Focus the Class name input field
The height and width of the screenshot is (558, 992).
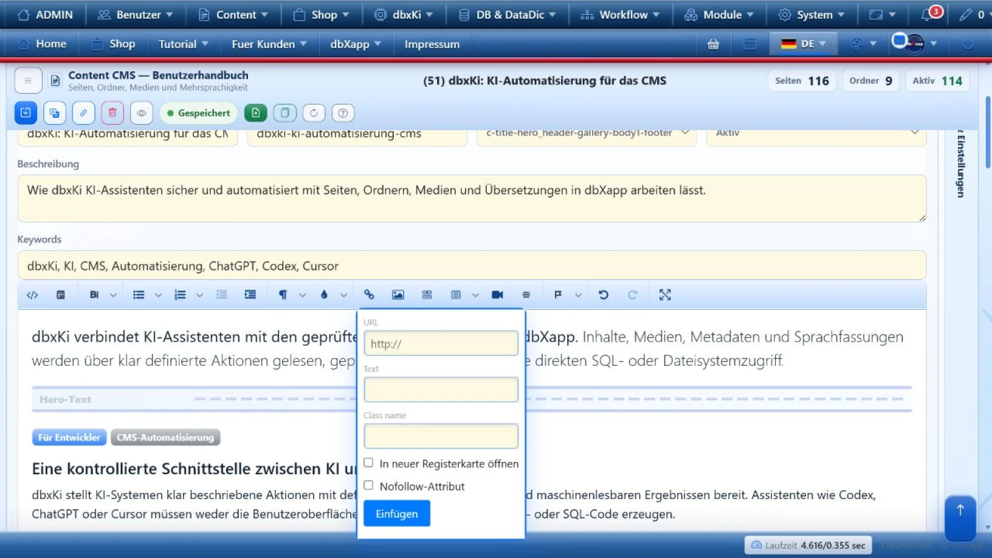(441, 436)
